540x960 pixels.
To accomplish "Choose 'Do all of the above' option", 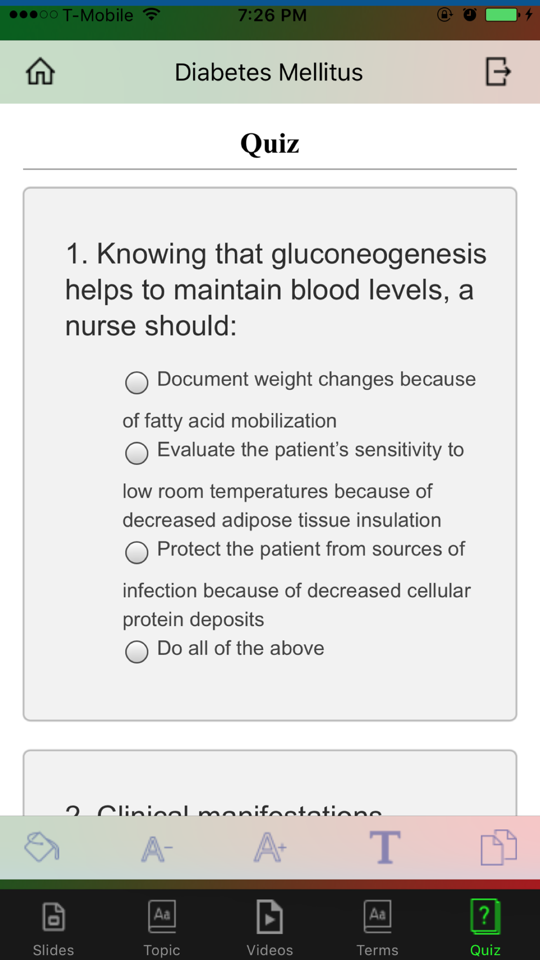I will coord(137,652).
